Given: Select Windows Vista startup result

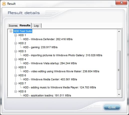Looking at the screenshot, I should [50, 63].
